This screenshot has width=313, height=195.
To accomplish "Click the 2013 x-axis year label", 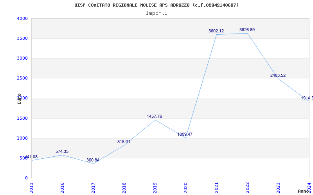I will [31, 188].
